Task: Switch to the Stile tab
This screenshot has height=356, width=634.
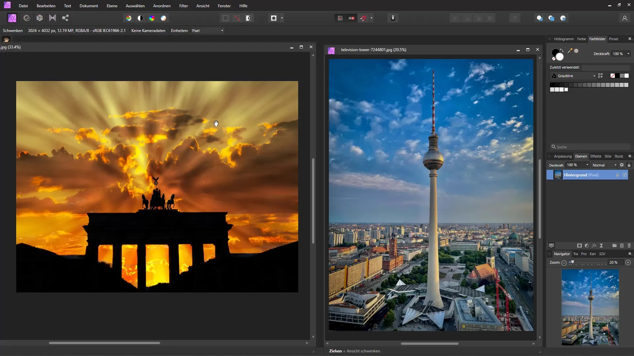Action: point(608,156)
